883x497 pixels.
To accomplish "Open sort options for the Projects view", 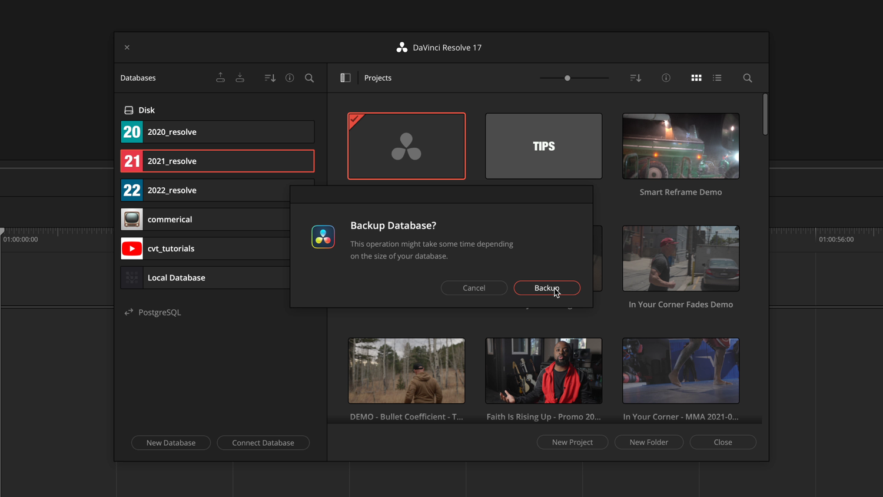I will pos(635,77).
